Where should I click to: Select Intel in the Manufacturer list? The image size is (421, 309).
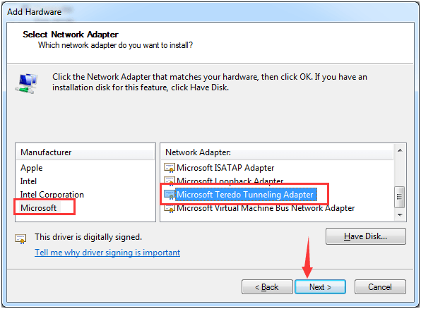[x=28, y=181]
